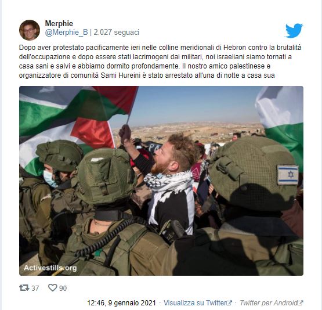Open the Merphie display name
Image resolution: width=322 pixels, height=310 pixels.
coord(59,23)
